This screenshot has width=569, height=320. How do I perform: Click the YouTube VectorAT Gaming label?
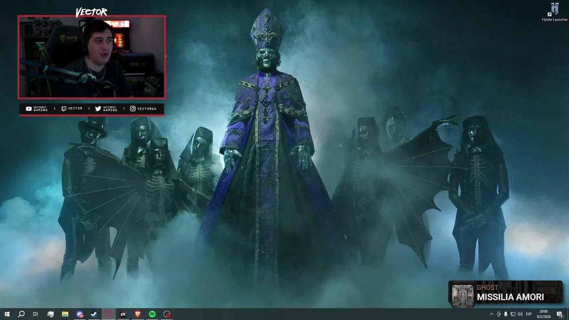37,108
